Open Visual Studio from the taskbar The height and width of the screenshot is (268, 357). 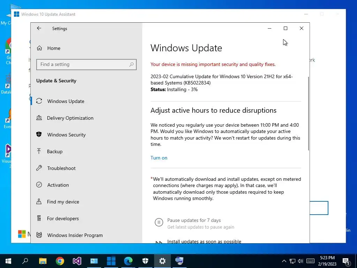click(x=77, y=261)
